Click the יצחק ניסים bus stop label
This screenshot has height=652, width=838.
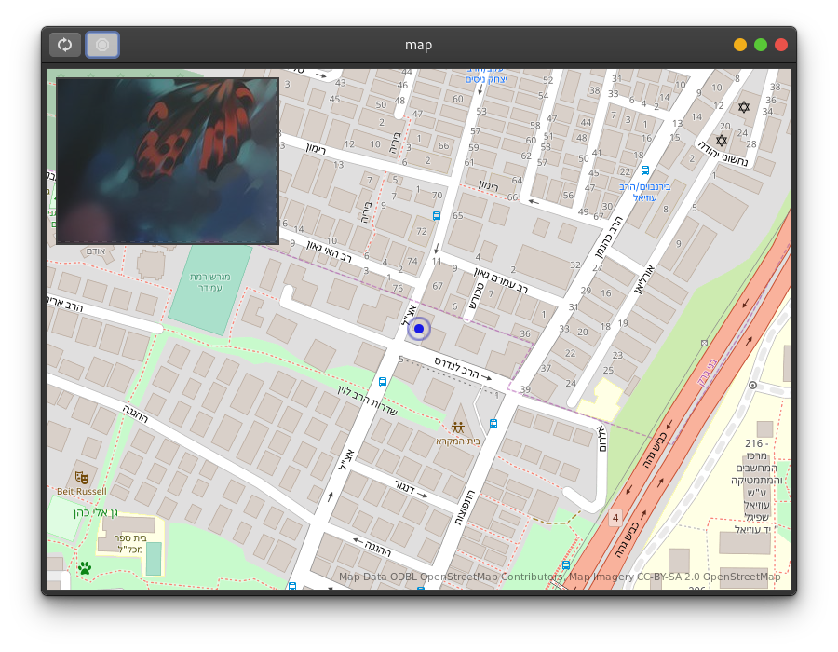[x=486, y=79]
